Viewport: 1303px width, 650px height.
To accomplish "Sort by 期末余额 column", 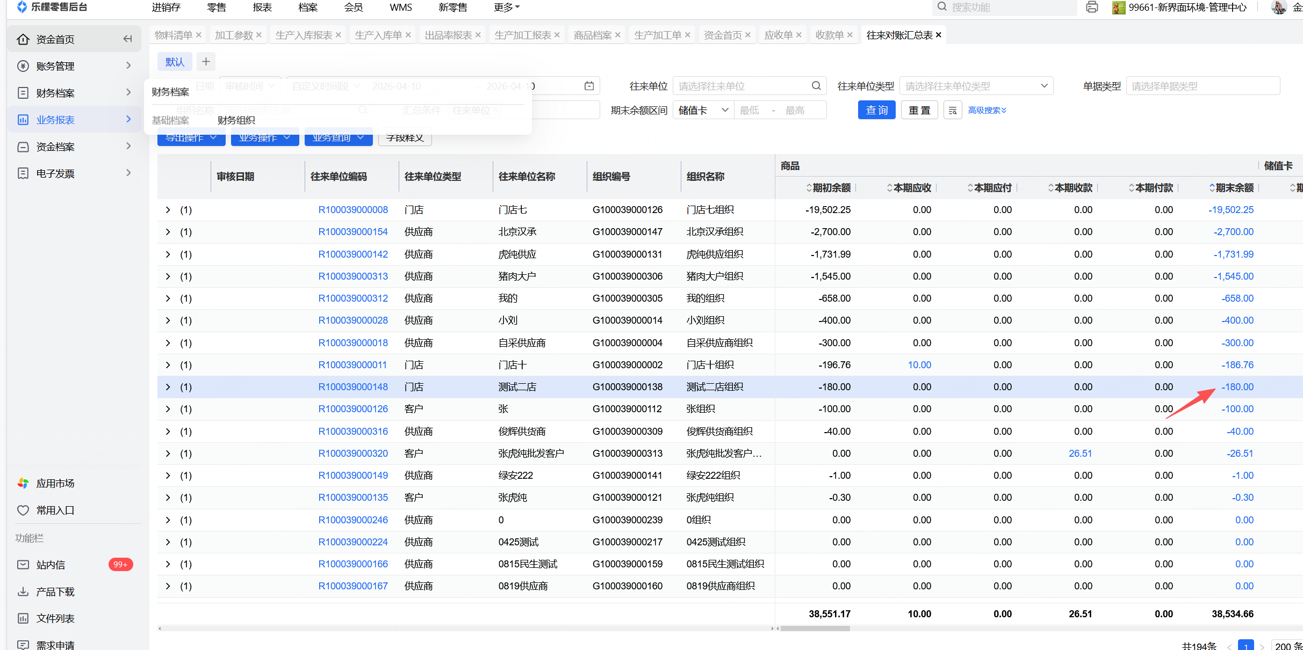I will pyautogui.click(x=1233, y=188).
